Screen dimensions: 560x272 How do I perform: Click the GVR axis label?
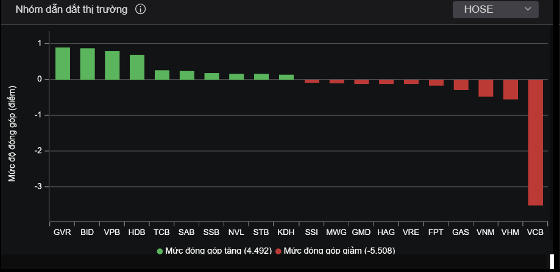pos(62,232)
